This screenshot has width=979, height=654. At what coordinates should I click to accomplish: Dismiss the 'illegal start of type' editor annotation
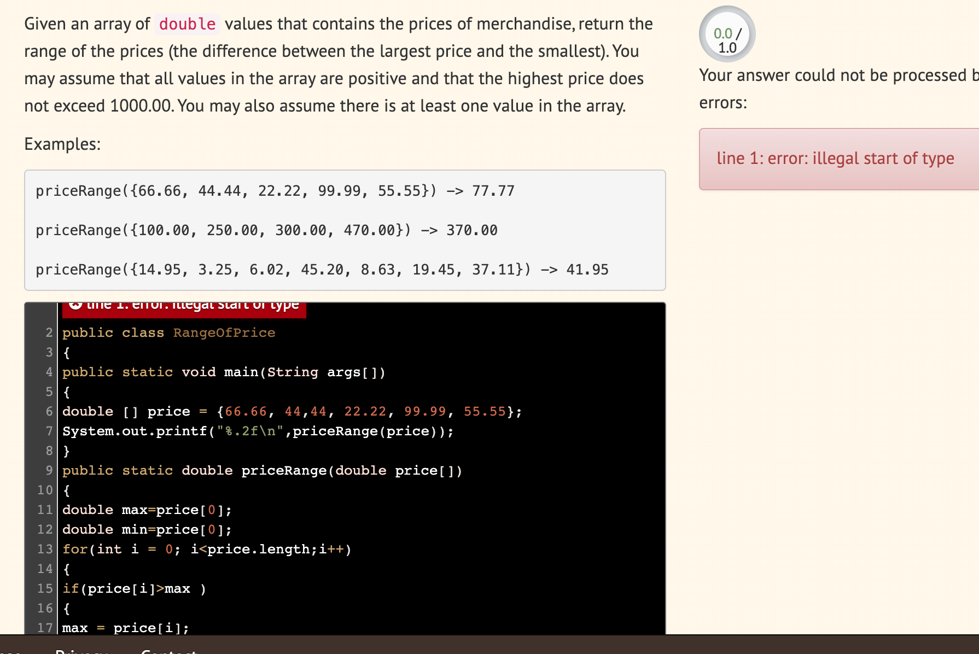pyautogui.click(x=76, y=305)
